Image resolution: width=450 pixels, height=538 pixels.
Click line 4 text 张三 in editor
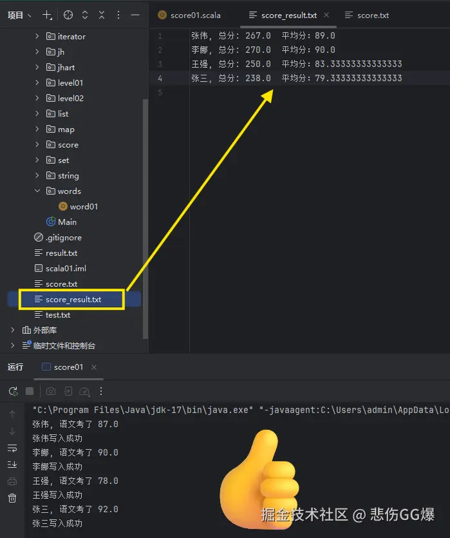point(200,78)
